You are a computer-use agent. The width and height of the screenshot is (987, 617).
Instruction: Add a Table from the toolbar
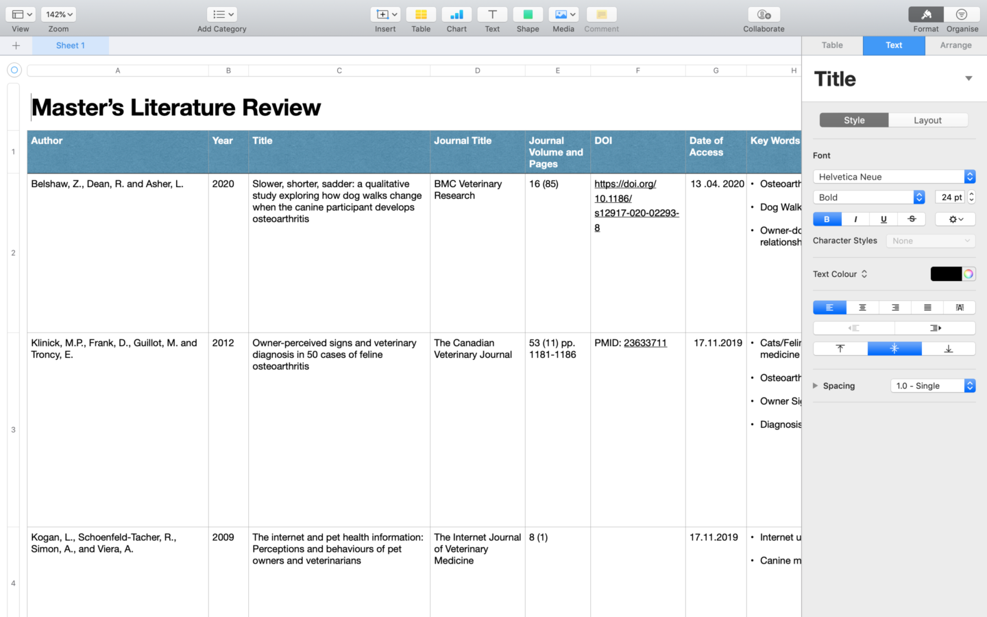(421, 14)
